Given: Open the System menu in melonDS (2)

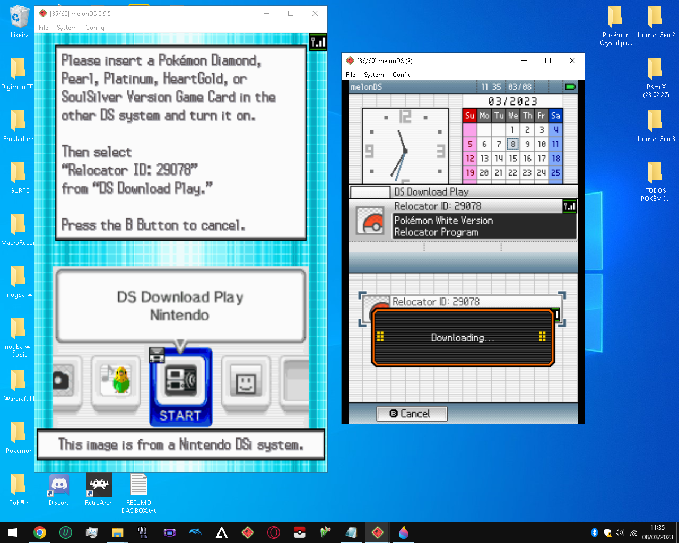Looking at the screenshot, I should click(x=374, y=74).
